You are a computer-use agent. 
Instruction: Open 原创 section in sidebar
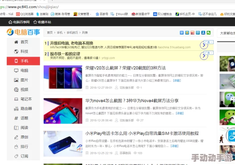(x=23, y=137)
